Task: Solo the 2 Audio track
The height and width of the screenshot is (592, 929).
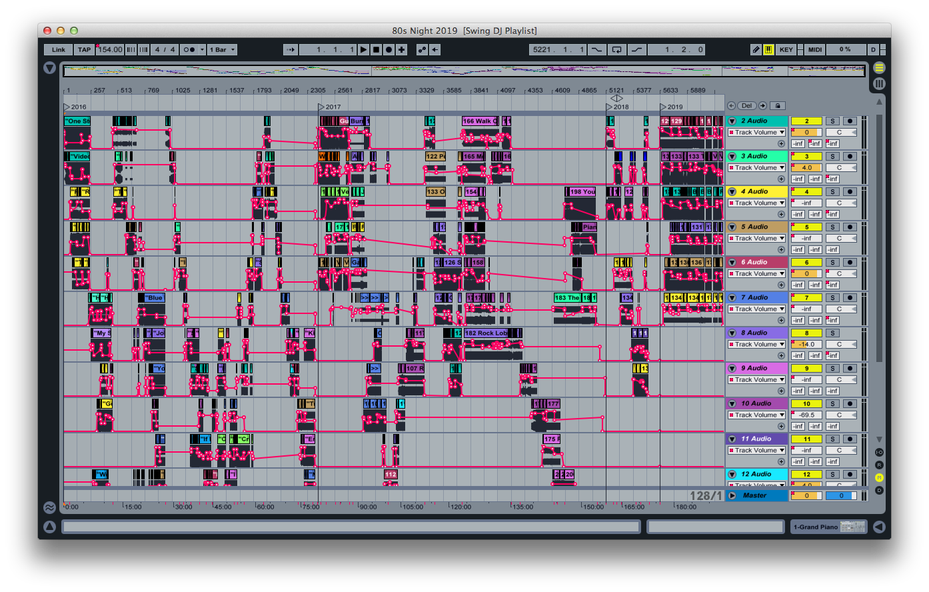Action: (x=832, y=121)
